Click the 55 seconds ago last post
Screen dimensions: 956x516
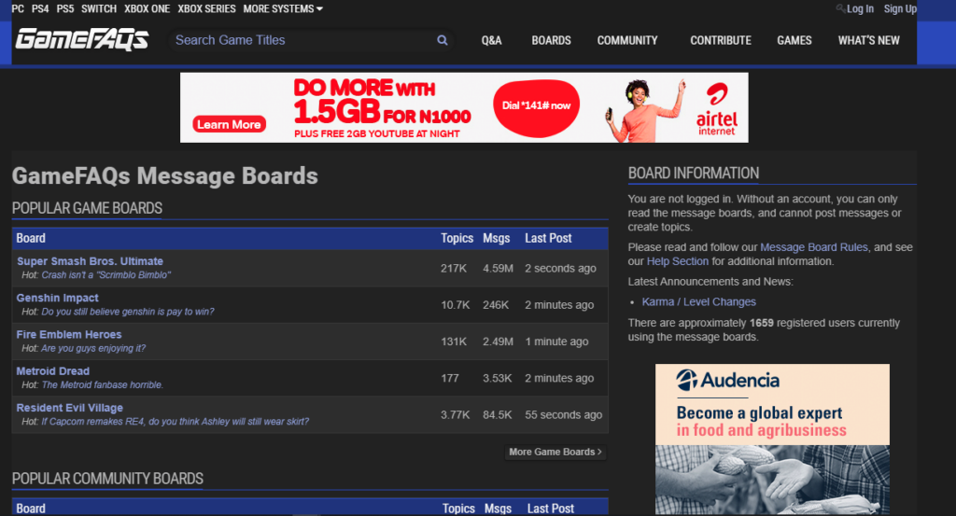tap(563, 415)
